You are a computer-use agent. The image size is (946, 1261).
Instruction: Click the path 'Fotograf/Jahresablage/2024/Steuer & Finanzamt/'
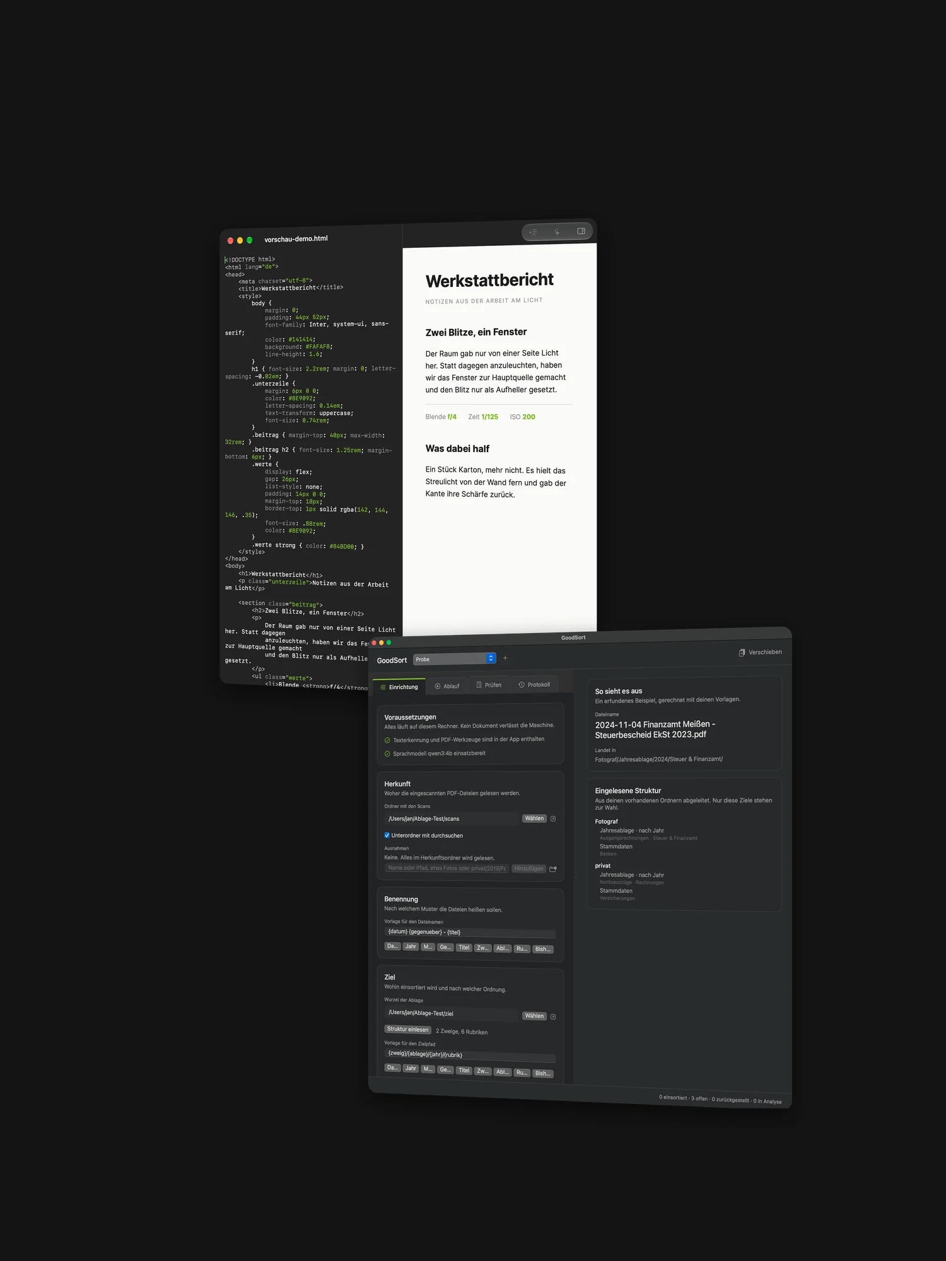659,759
